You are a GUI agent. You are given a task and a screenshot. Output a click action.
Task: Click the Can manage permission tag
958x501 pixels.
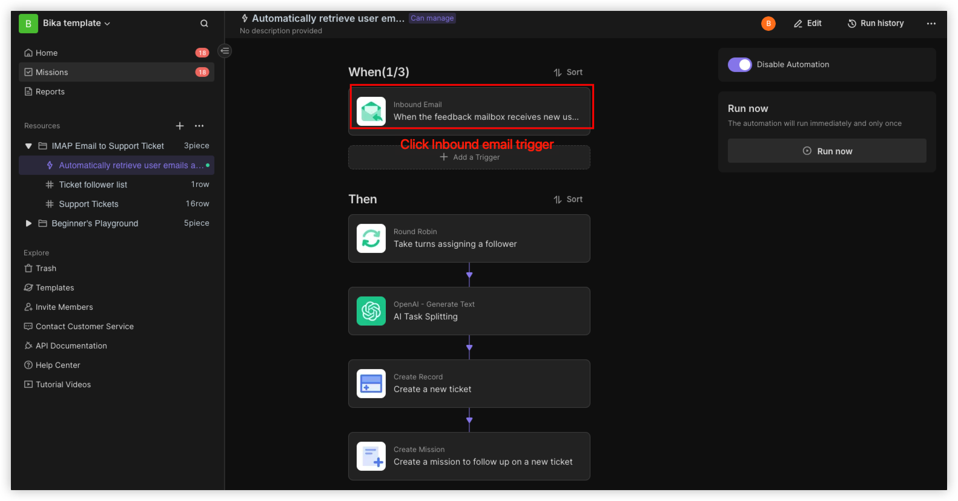(x=432, y=18)
